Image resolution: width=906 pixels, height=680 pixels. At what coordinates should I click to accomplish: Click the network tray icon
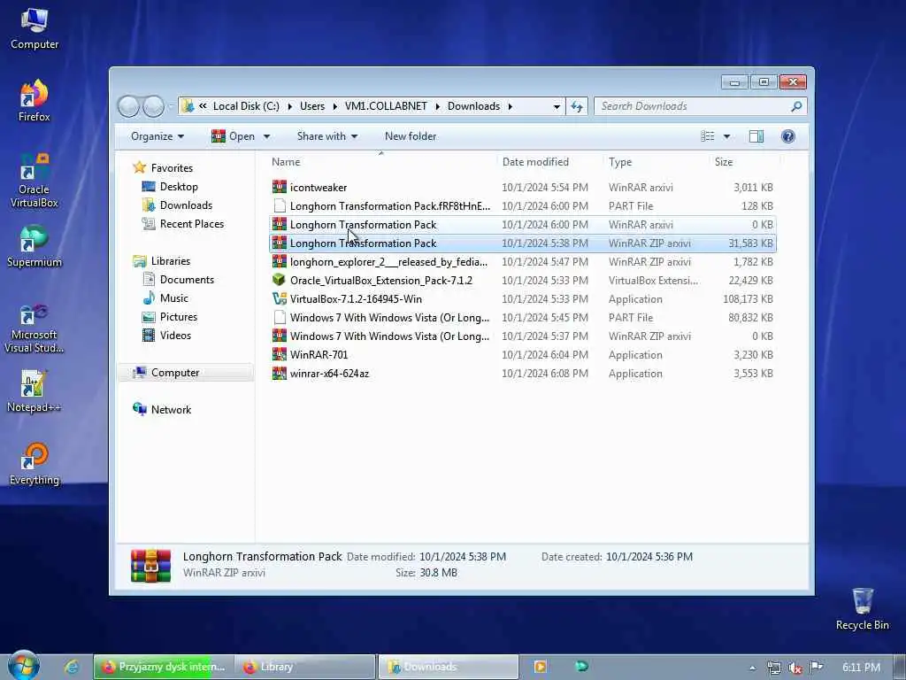[774, 668]
